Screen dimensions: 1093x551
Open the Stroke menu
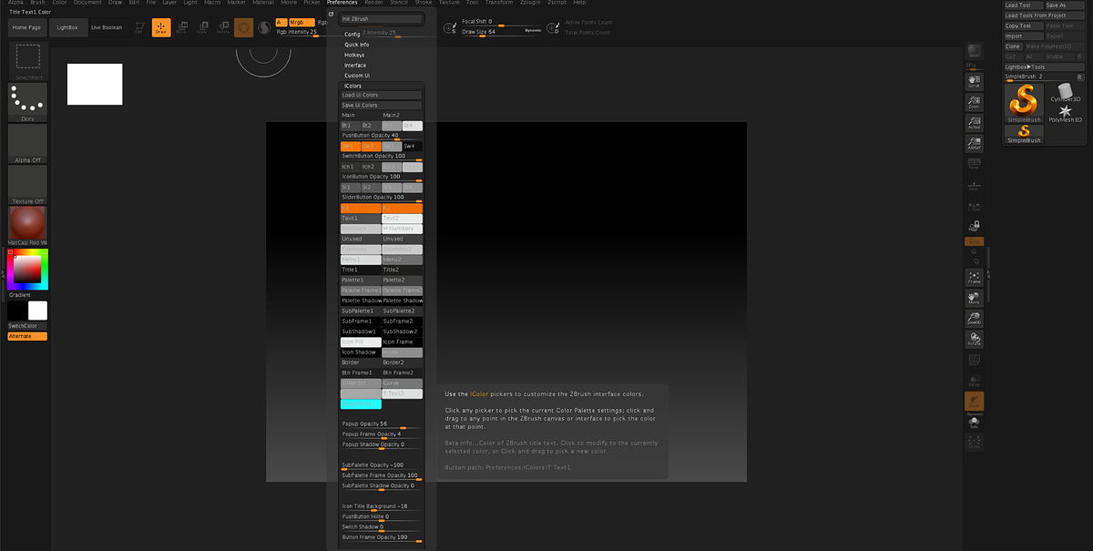pos(424,3)
